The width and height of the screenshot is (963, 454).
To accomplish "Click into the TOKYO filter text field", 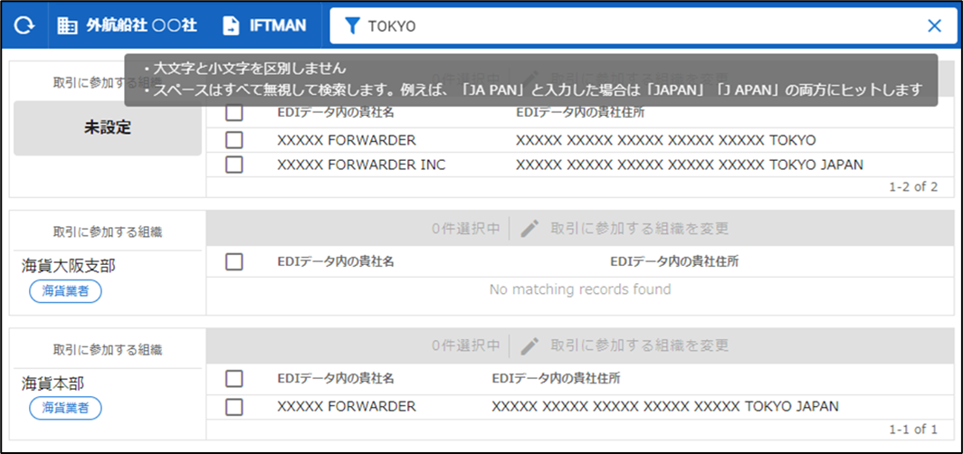I will pos(634,26).
